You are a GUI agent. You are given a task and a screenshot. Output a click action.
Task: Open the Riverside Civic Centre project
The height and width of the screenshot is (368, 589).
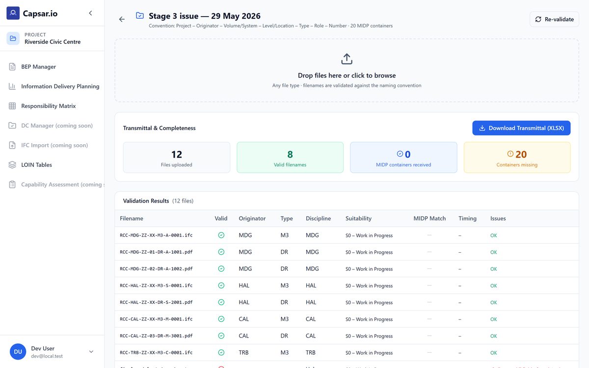click(52, 38)
